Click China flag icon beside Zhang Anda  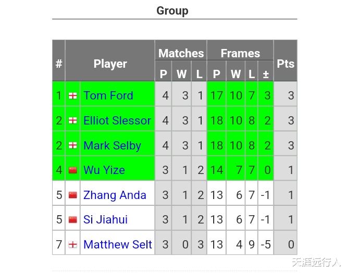point(73,195)
